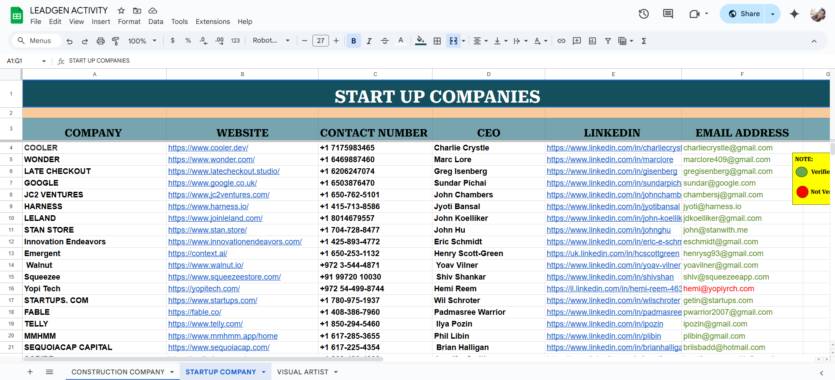Viewport: 835px width, 380px height.
Task: Click the insert link icon
Action: point(561,41)
